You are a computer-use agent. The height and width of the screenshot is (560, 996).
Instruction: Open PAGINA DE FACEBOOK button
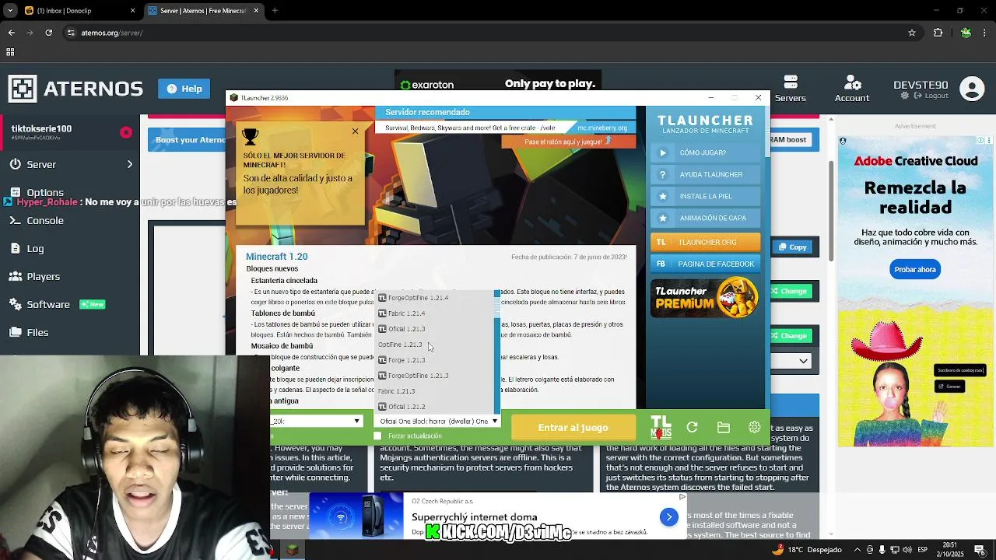tap(705, 264)
